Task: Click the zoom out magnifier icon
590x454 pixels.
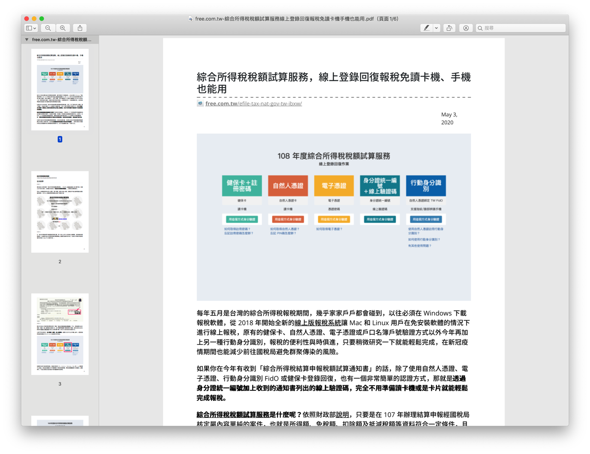Action: pyautogui.click(x=48, y=28)
